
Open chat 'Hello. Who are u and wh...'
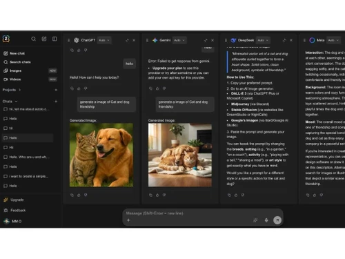[x=28, y=157]
